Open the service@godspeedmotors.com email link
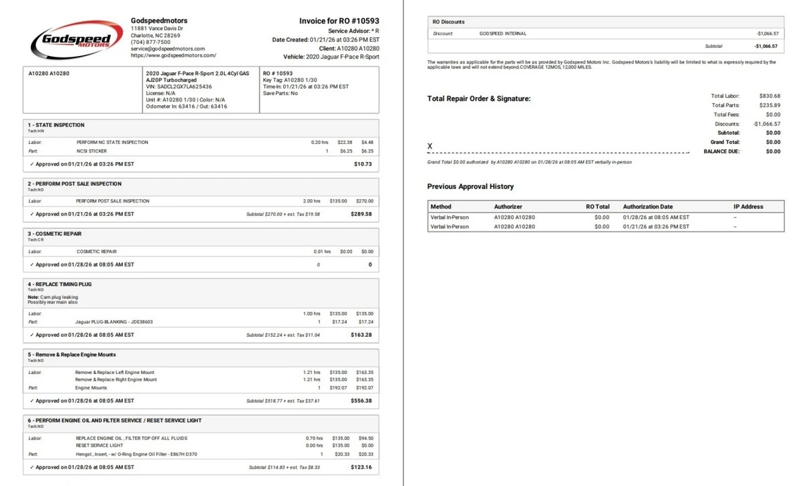The height and width of the screenshot is (486, 808). point(168,49)
